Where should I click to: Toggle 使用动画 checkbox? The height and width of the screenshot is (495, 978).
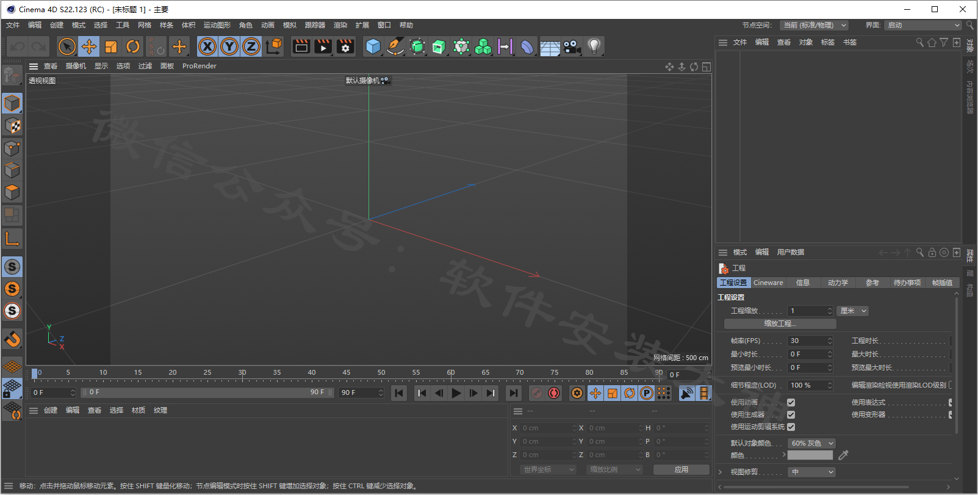pyautogui.click(x=791, y=402)
